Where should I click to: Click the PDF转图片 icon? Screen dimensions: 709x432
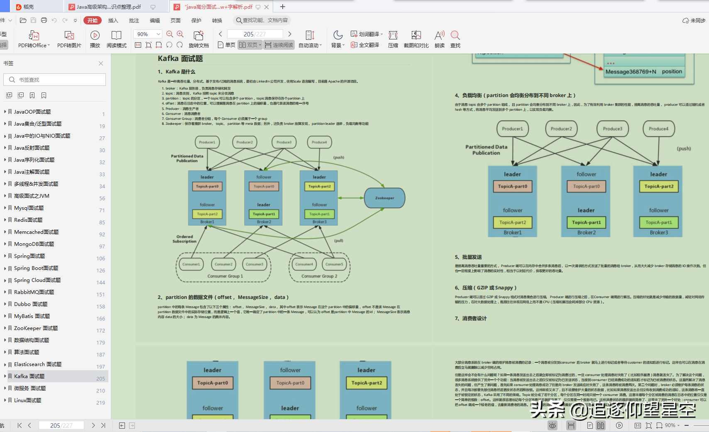click(x=69, y=35)
